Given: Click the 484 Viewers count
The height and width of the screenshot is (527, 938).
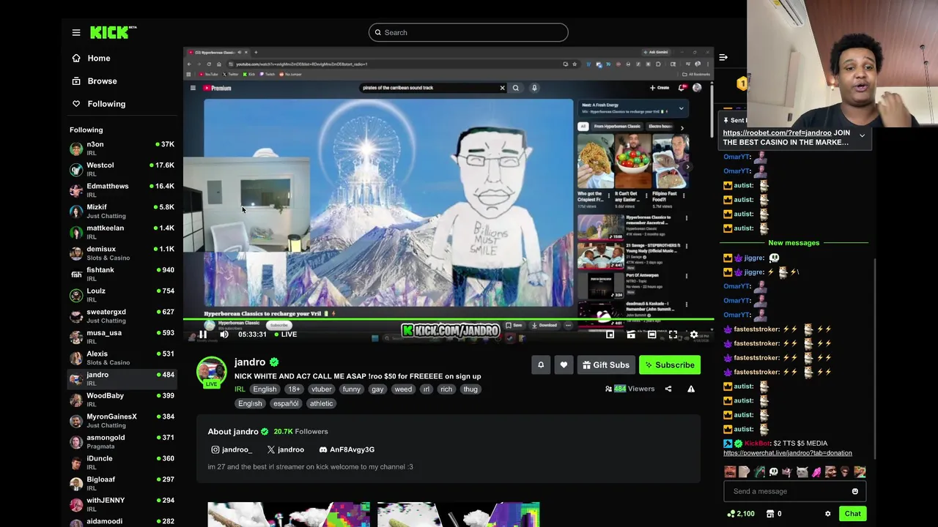Looking at the screenshot, I should tap(629, 389).
